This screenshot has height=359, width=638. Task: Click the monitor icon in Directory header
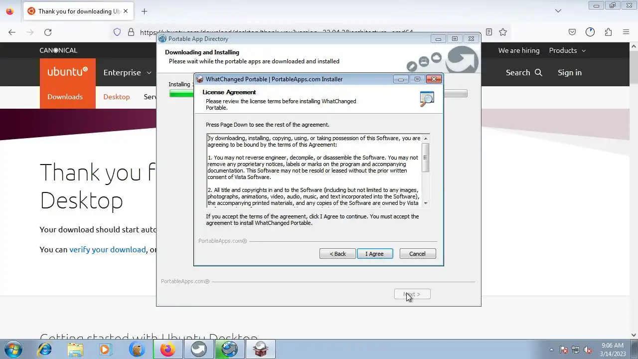[424, 61]
